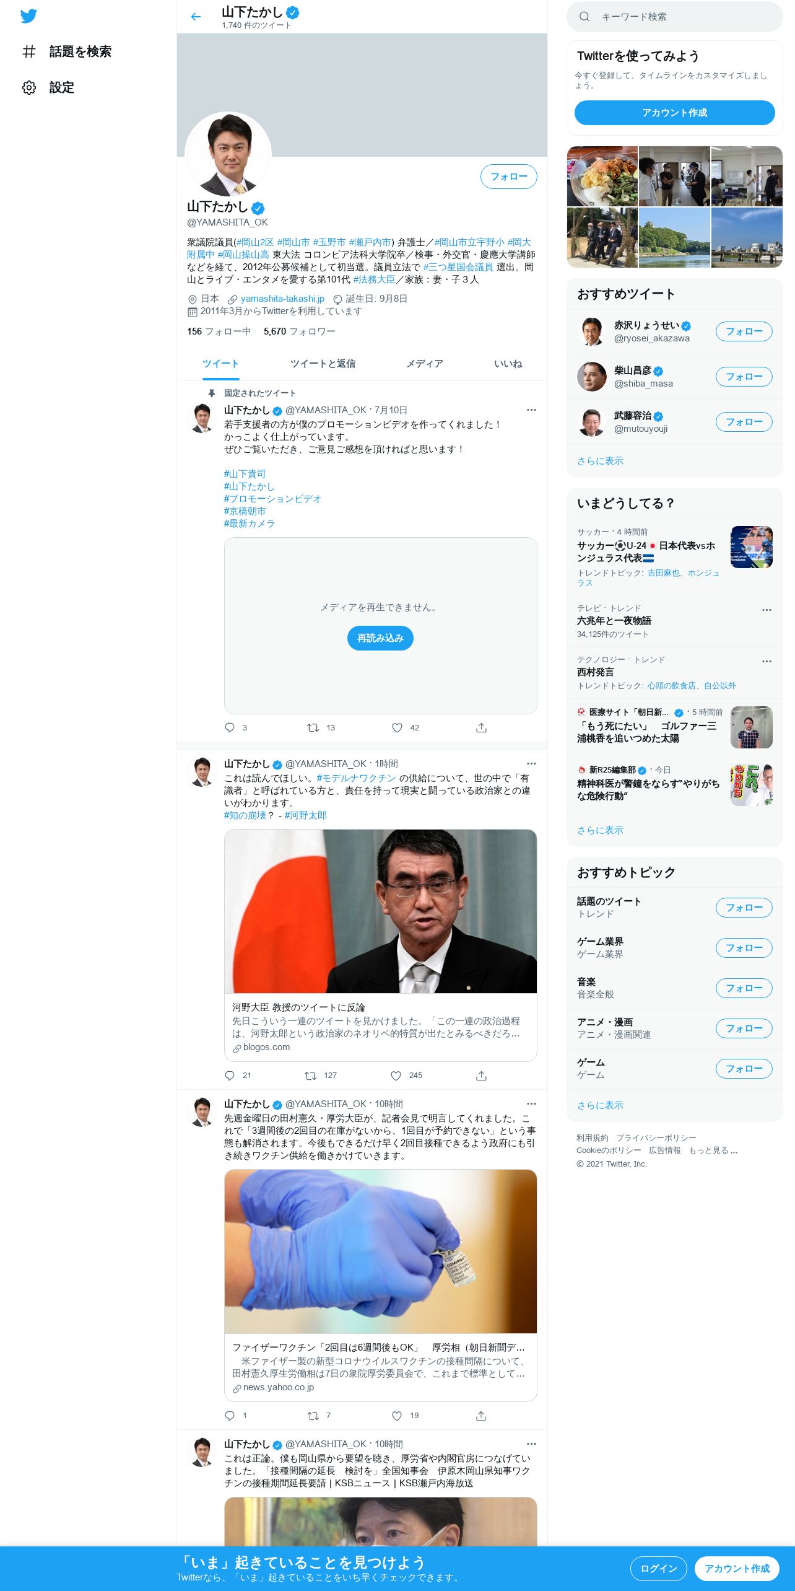Image resolution: width=795 pixels, height=1591 pixels.
Task: Click さらに表示 under おすすめツイート
Action: 600,461
